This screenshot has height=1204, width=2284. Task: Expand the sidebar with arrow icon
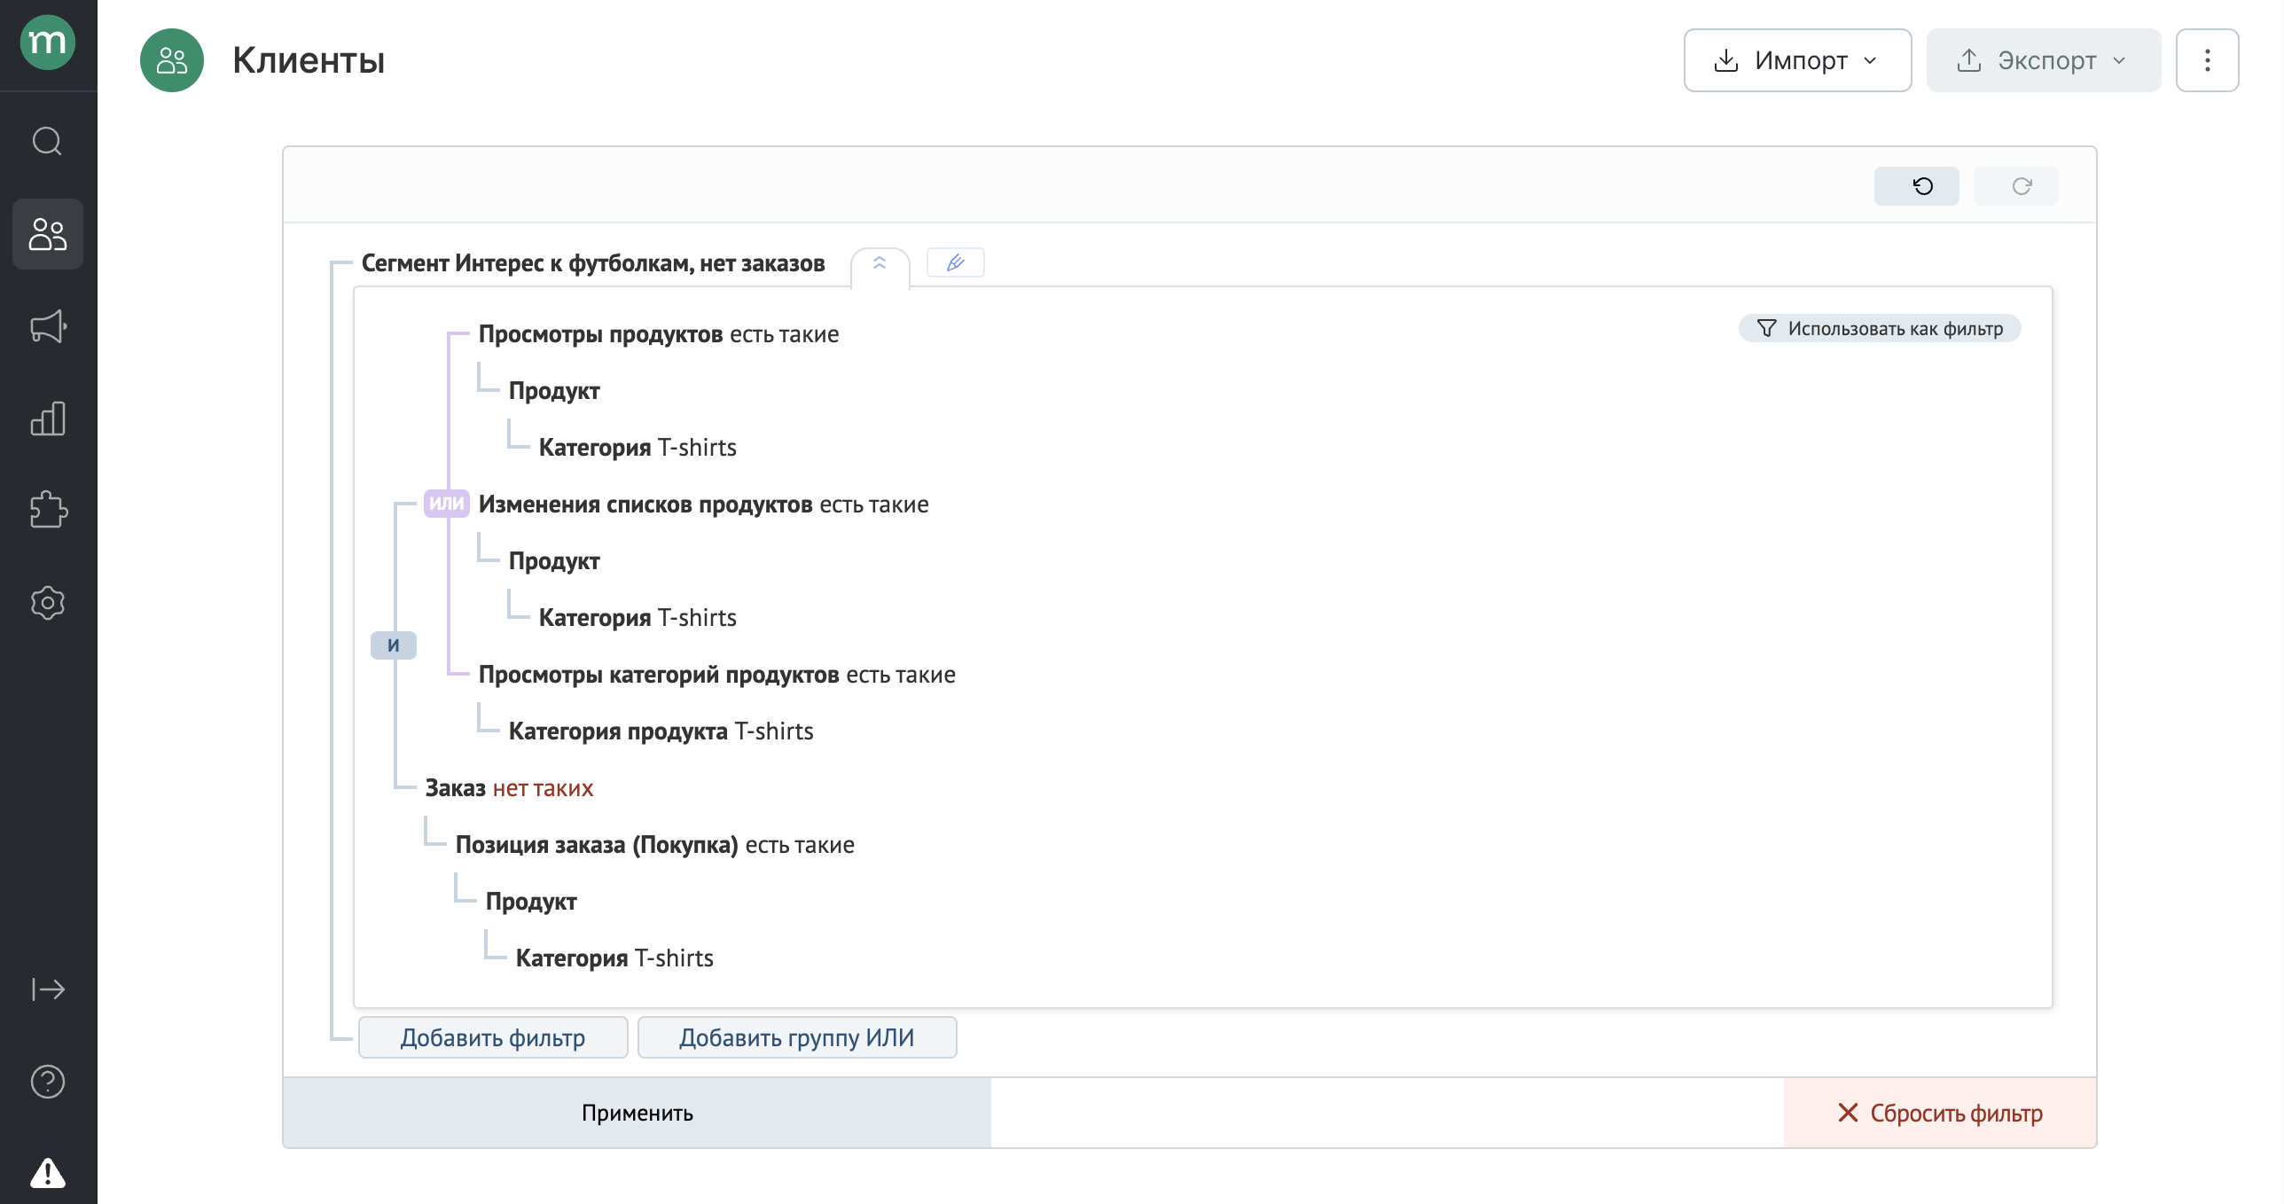[x=48, y=989]
